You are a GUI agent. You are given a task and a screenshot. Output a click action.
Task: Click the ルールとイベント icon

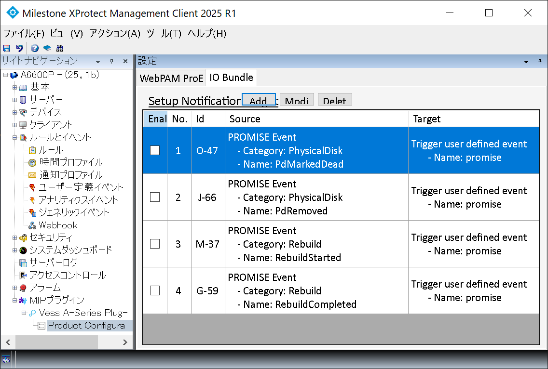coord(23,138)
